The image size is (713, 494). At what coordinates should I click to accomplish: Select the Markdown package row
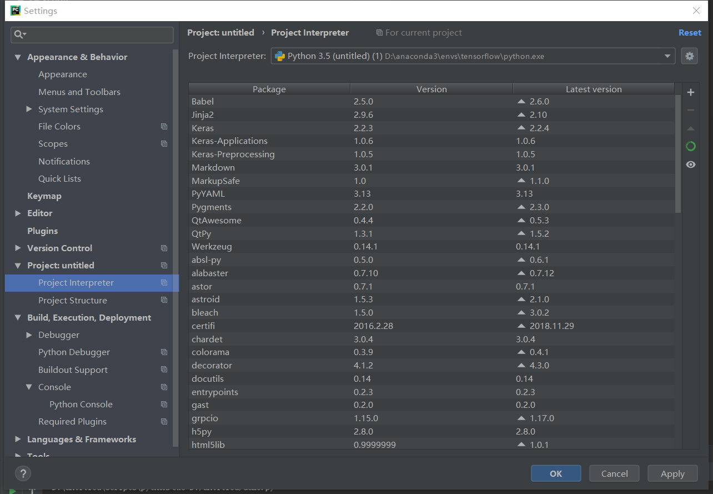431,168
